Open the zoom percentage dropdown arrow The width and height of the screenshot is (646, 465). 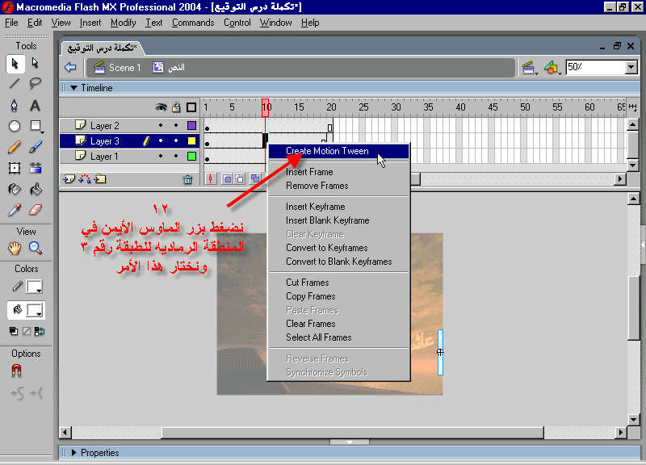[631, 67]
